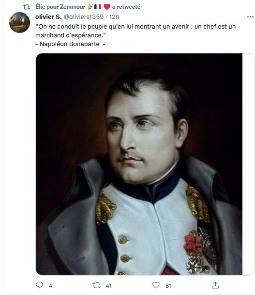
Task: Click the red heart emoji in the retweeter name
Action: pos(107,7)
